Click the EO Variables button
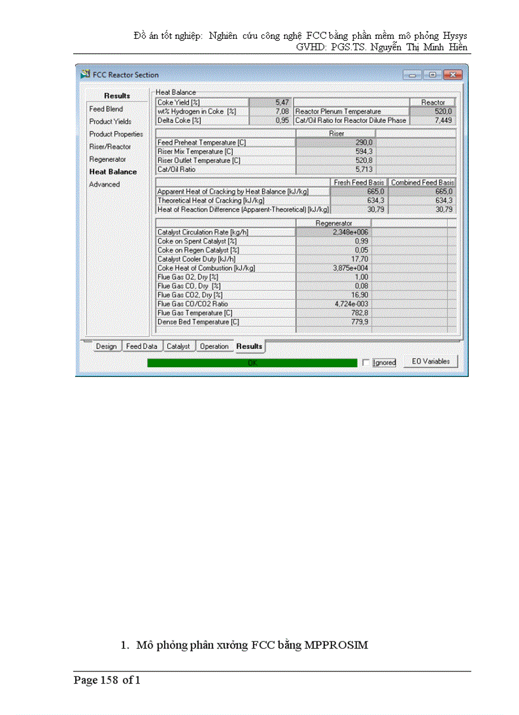 click(431, 361)
